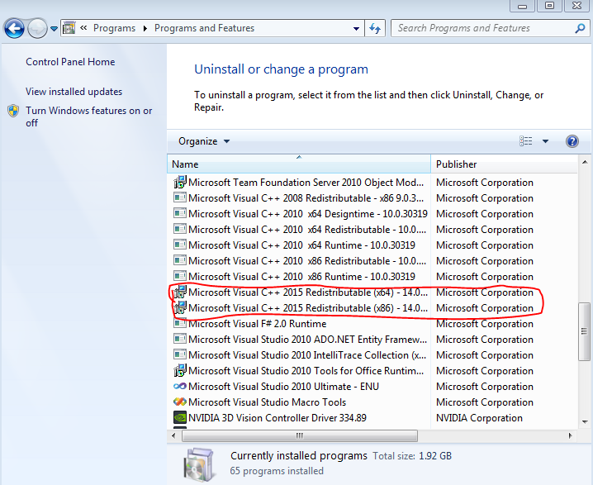593x485 pixels.
Task: Click the Control Panel icon in address bar
Action: click(x=69, y=28)
